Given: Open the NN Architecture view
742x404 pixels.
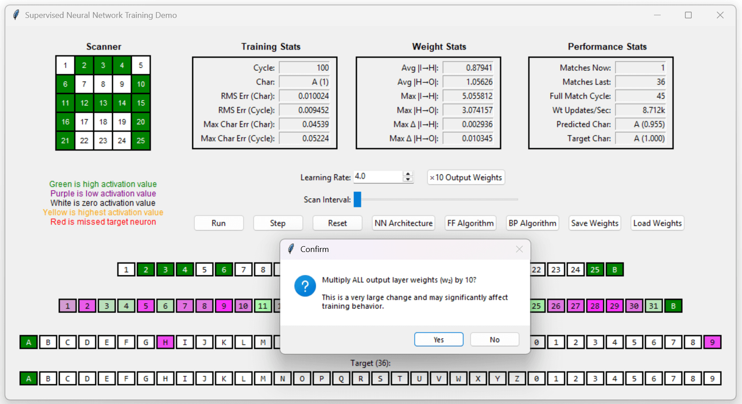Looking at the screenshot, I should point(403,223).
